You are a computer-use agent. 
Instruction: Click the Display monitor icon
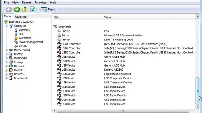coord(11,54)
